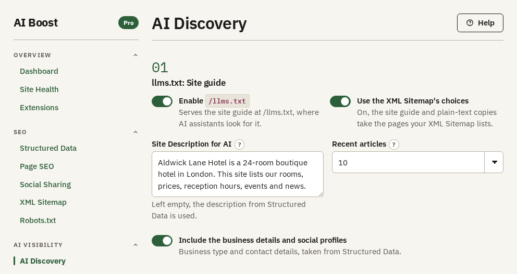Click the 01 section number
Viewport: 517px width, 274px height.
(x=160, y=68)
